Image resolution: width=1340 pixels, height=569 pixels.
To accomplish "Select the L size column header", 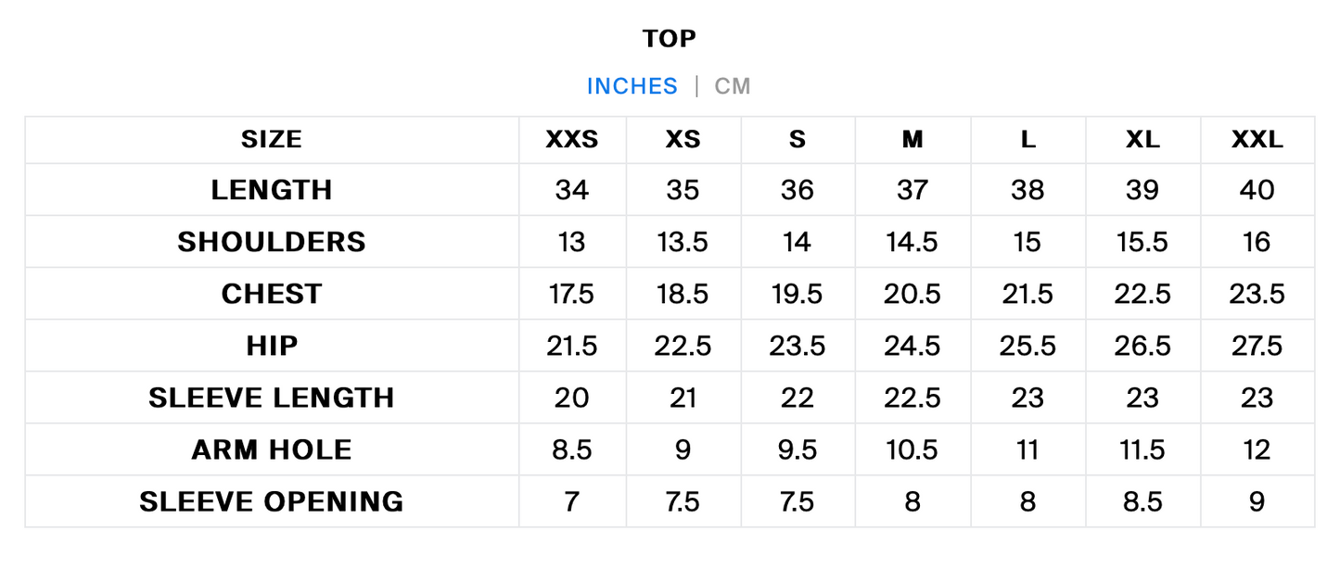I will tap(1027, 140).
